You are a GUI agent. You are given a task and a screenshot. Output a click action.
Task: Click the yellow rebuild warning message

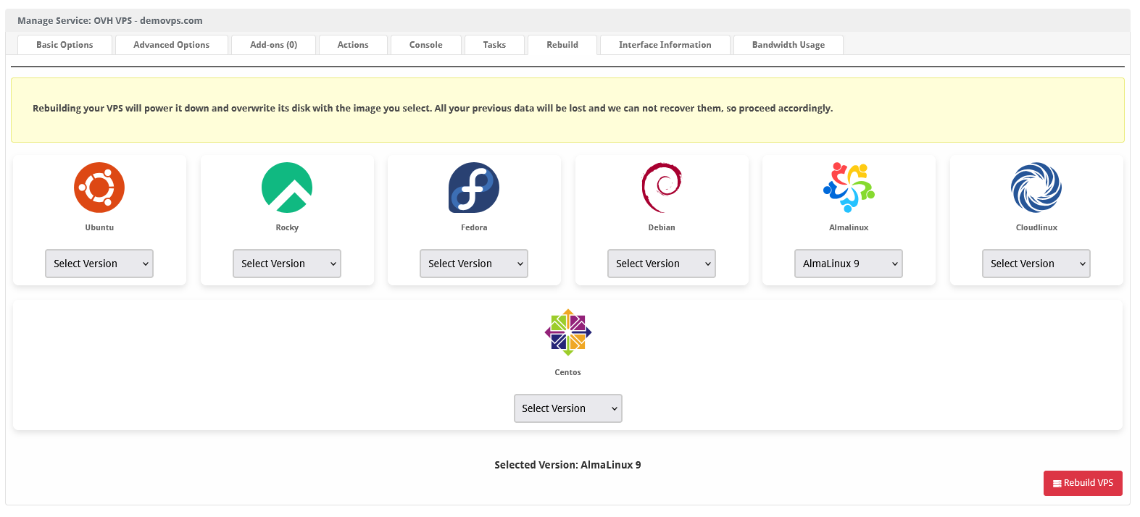567,110
